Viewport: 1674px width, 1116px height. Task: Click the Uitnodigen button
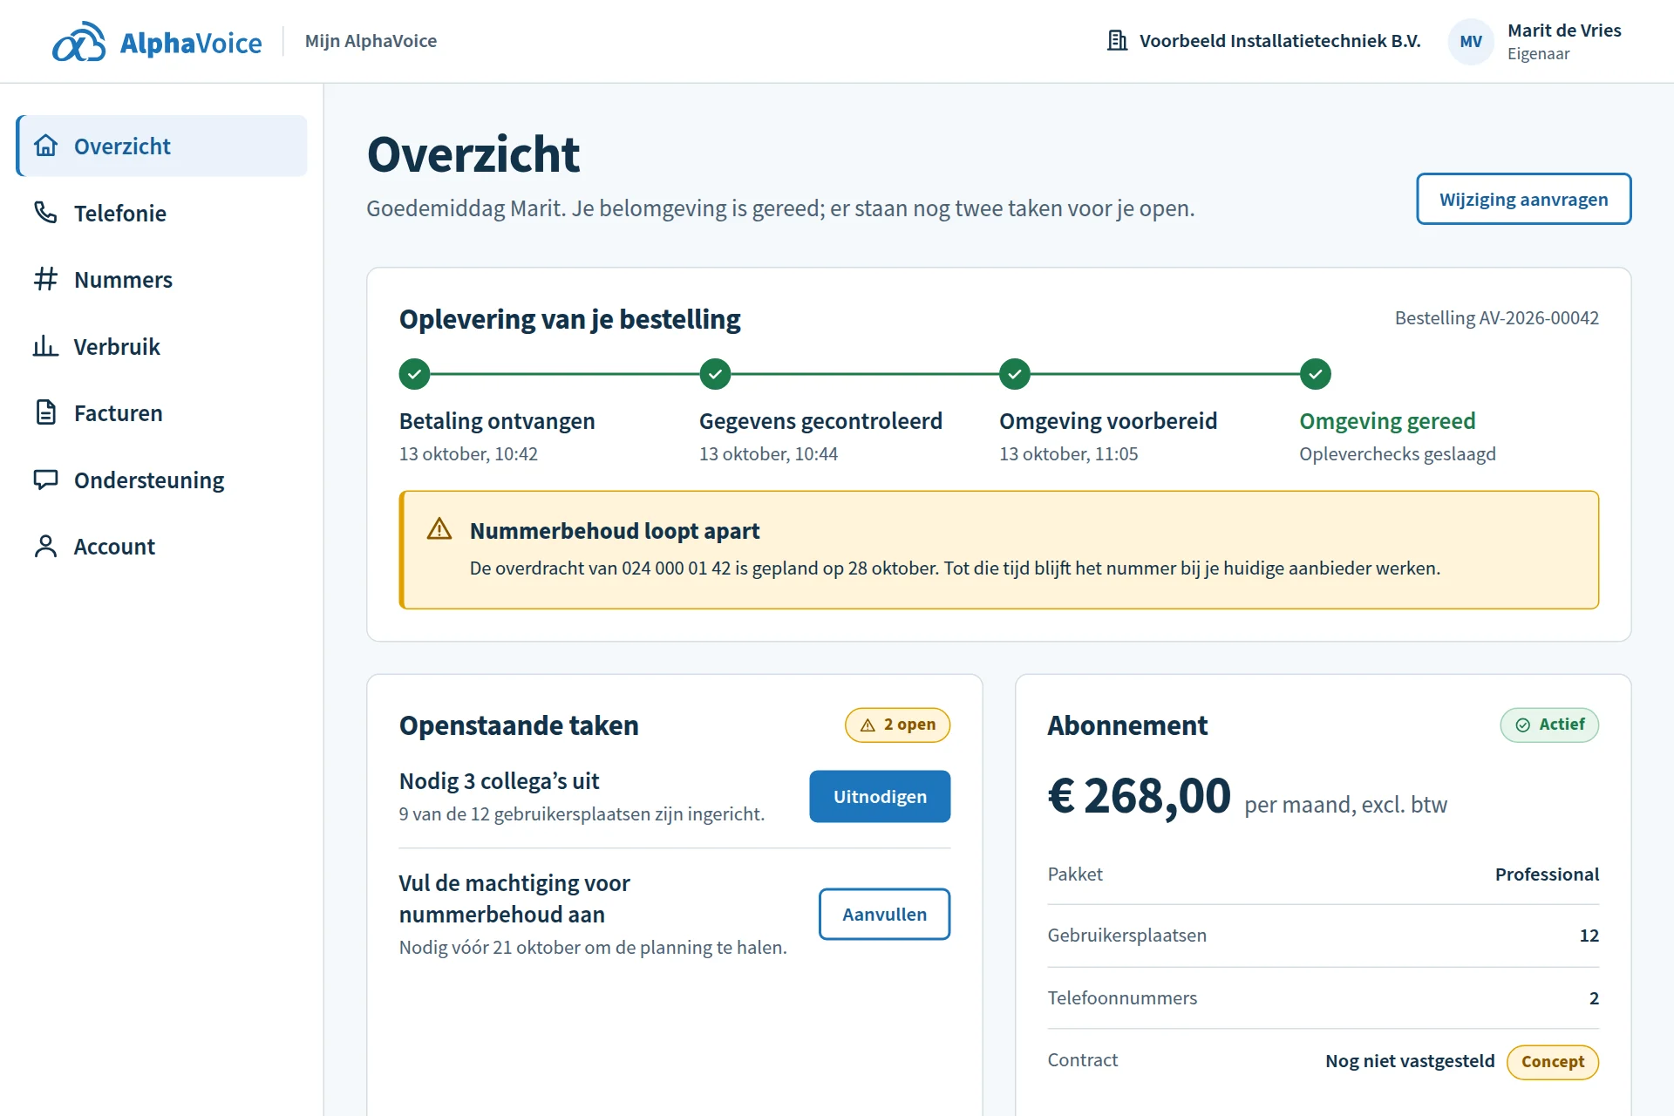(880, 796)
